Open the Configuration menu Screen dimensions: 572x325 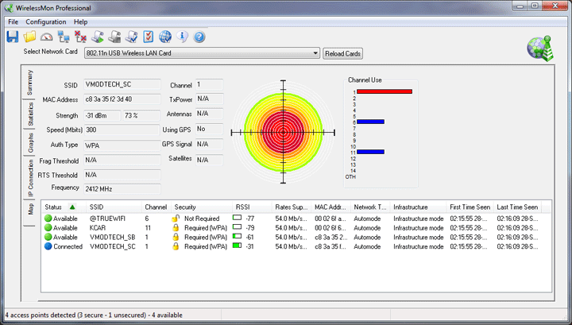[45, 21]
